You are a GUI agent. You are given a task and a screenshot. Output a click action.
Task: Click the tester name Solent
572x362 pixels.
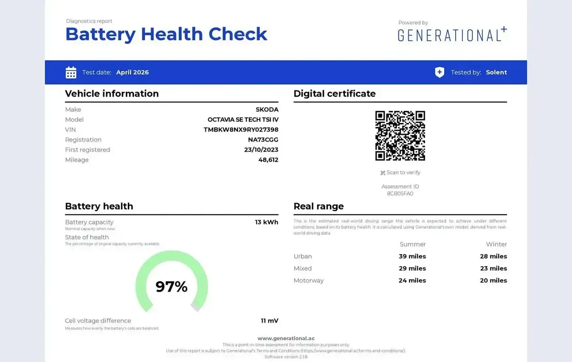(496, 72)
